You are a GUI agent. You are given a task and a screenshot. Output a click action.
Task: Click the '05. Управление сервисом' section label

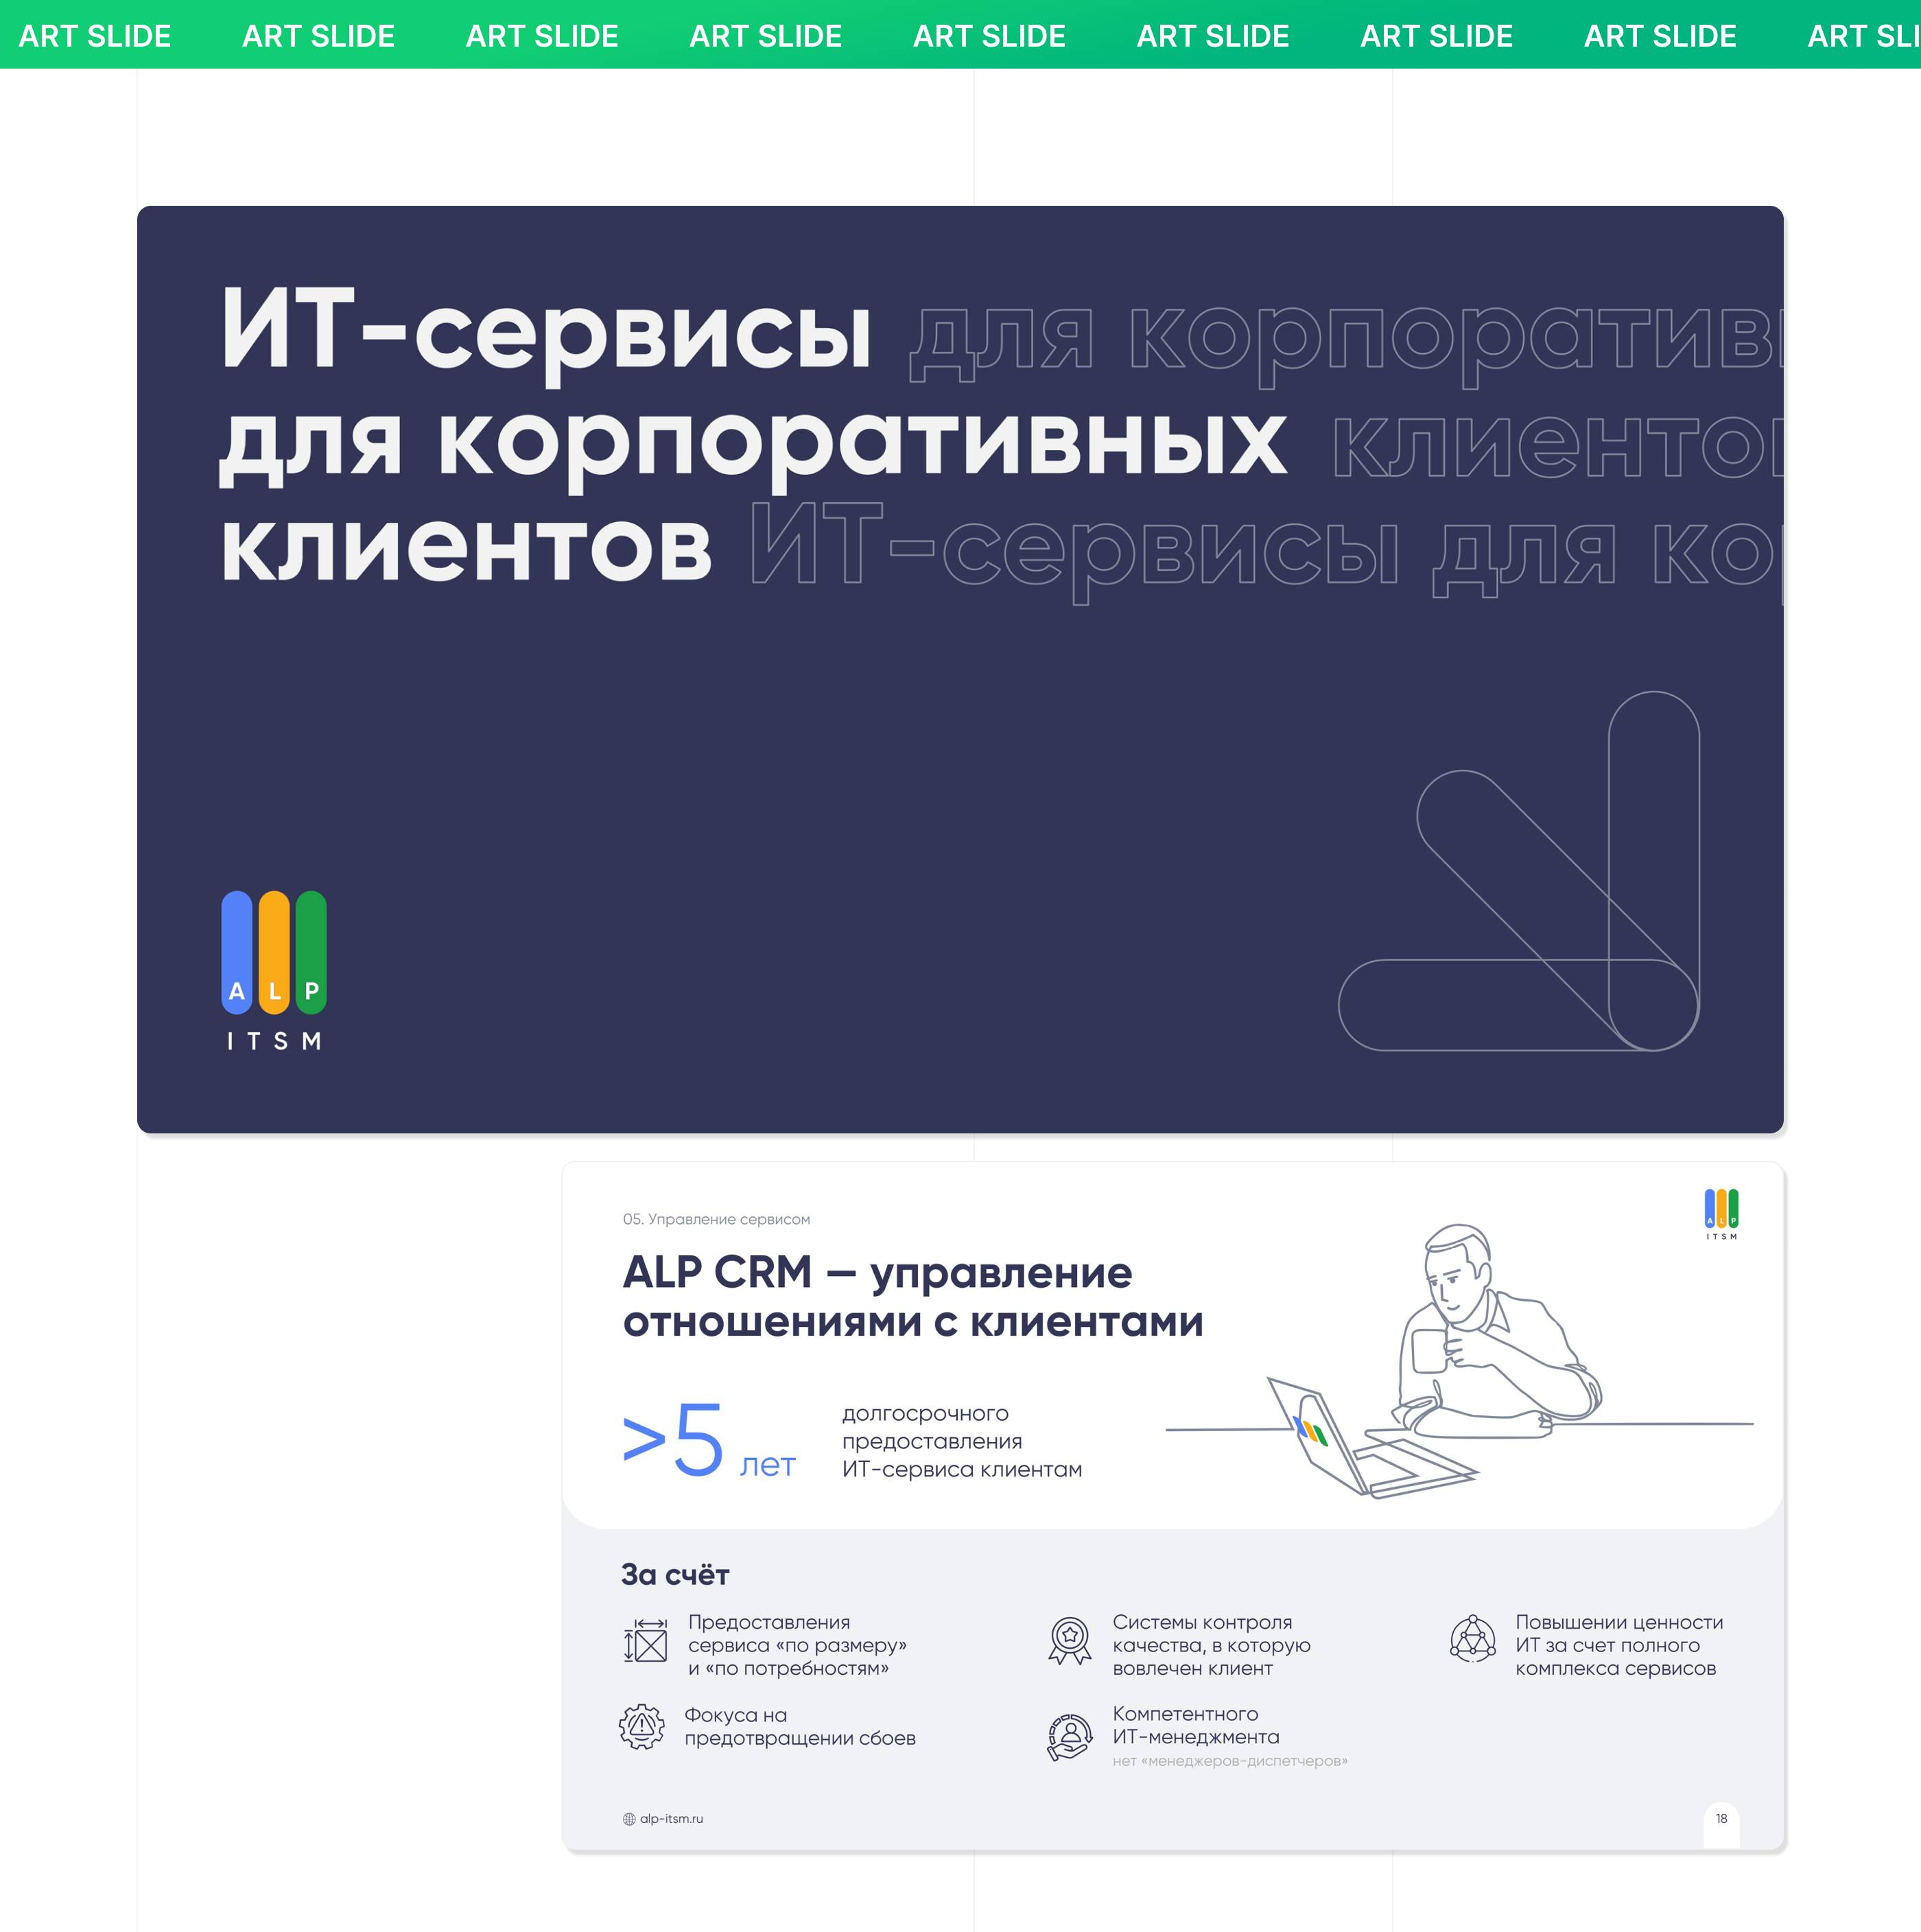click(716, 1219)
